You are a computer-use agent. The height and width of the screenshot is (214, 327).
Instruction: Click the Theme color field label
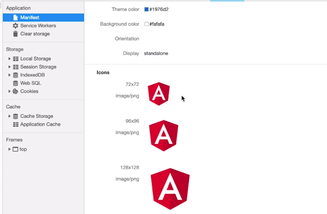pyautogui.click(x=125, y=9)
